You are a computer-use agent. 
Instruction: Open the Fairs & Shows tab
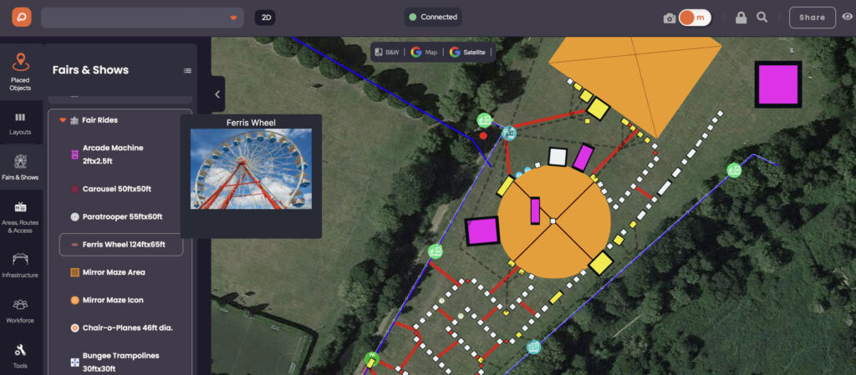[x=21, y=167]
